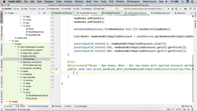Run the selected test configuration
197x111 pixels.
pos(169,9)
